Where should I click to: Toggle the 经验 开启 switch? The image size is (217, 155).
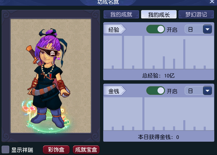pos(155,29)
